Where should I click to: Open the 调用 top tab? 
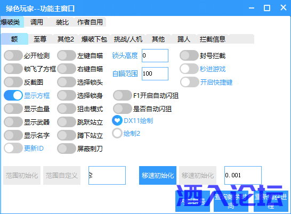coord(37,22)
